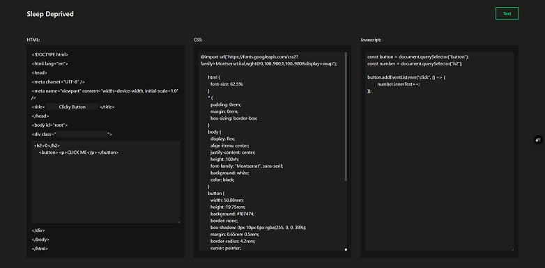Screen dimensions: 545x268
Task: Click the floating round icon on right edge
Action: (x=538, y=140)
